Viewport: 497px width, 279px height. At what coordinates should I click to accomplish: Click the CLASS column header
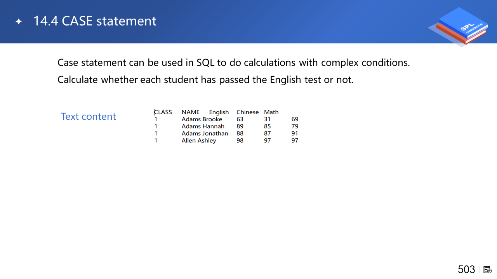click(x=163, y=112)
